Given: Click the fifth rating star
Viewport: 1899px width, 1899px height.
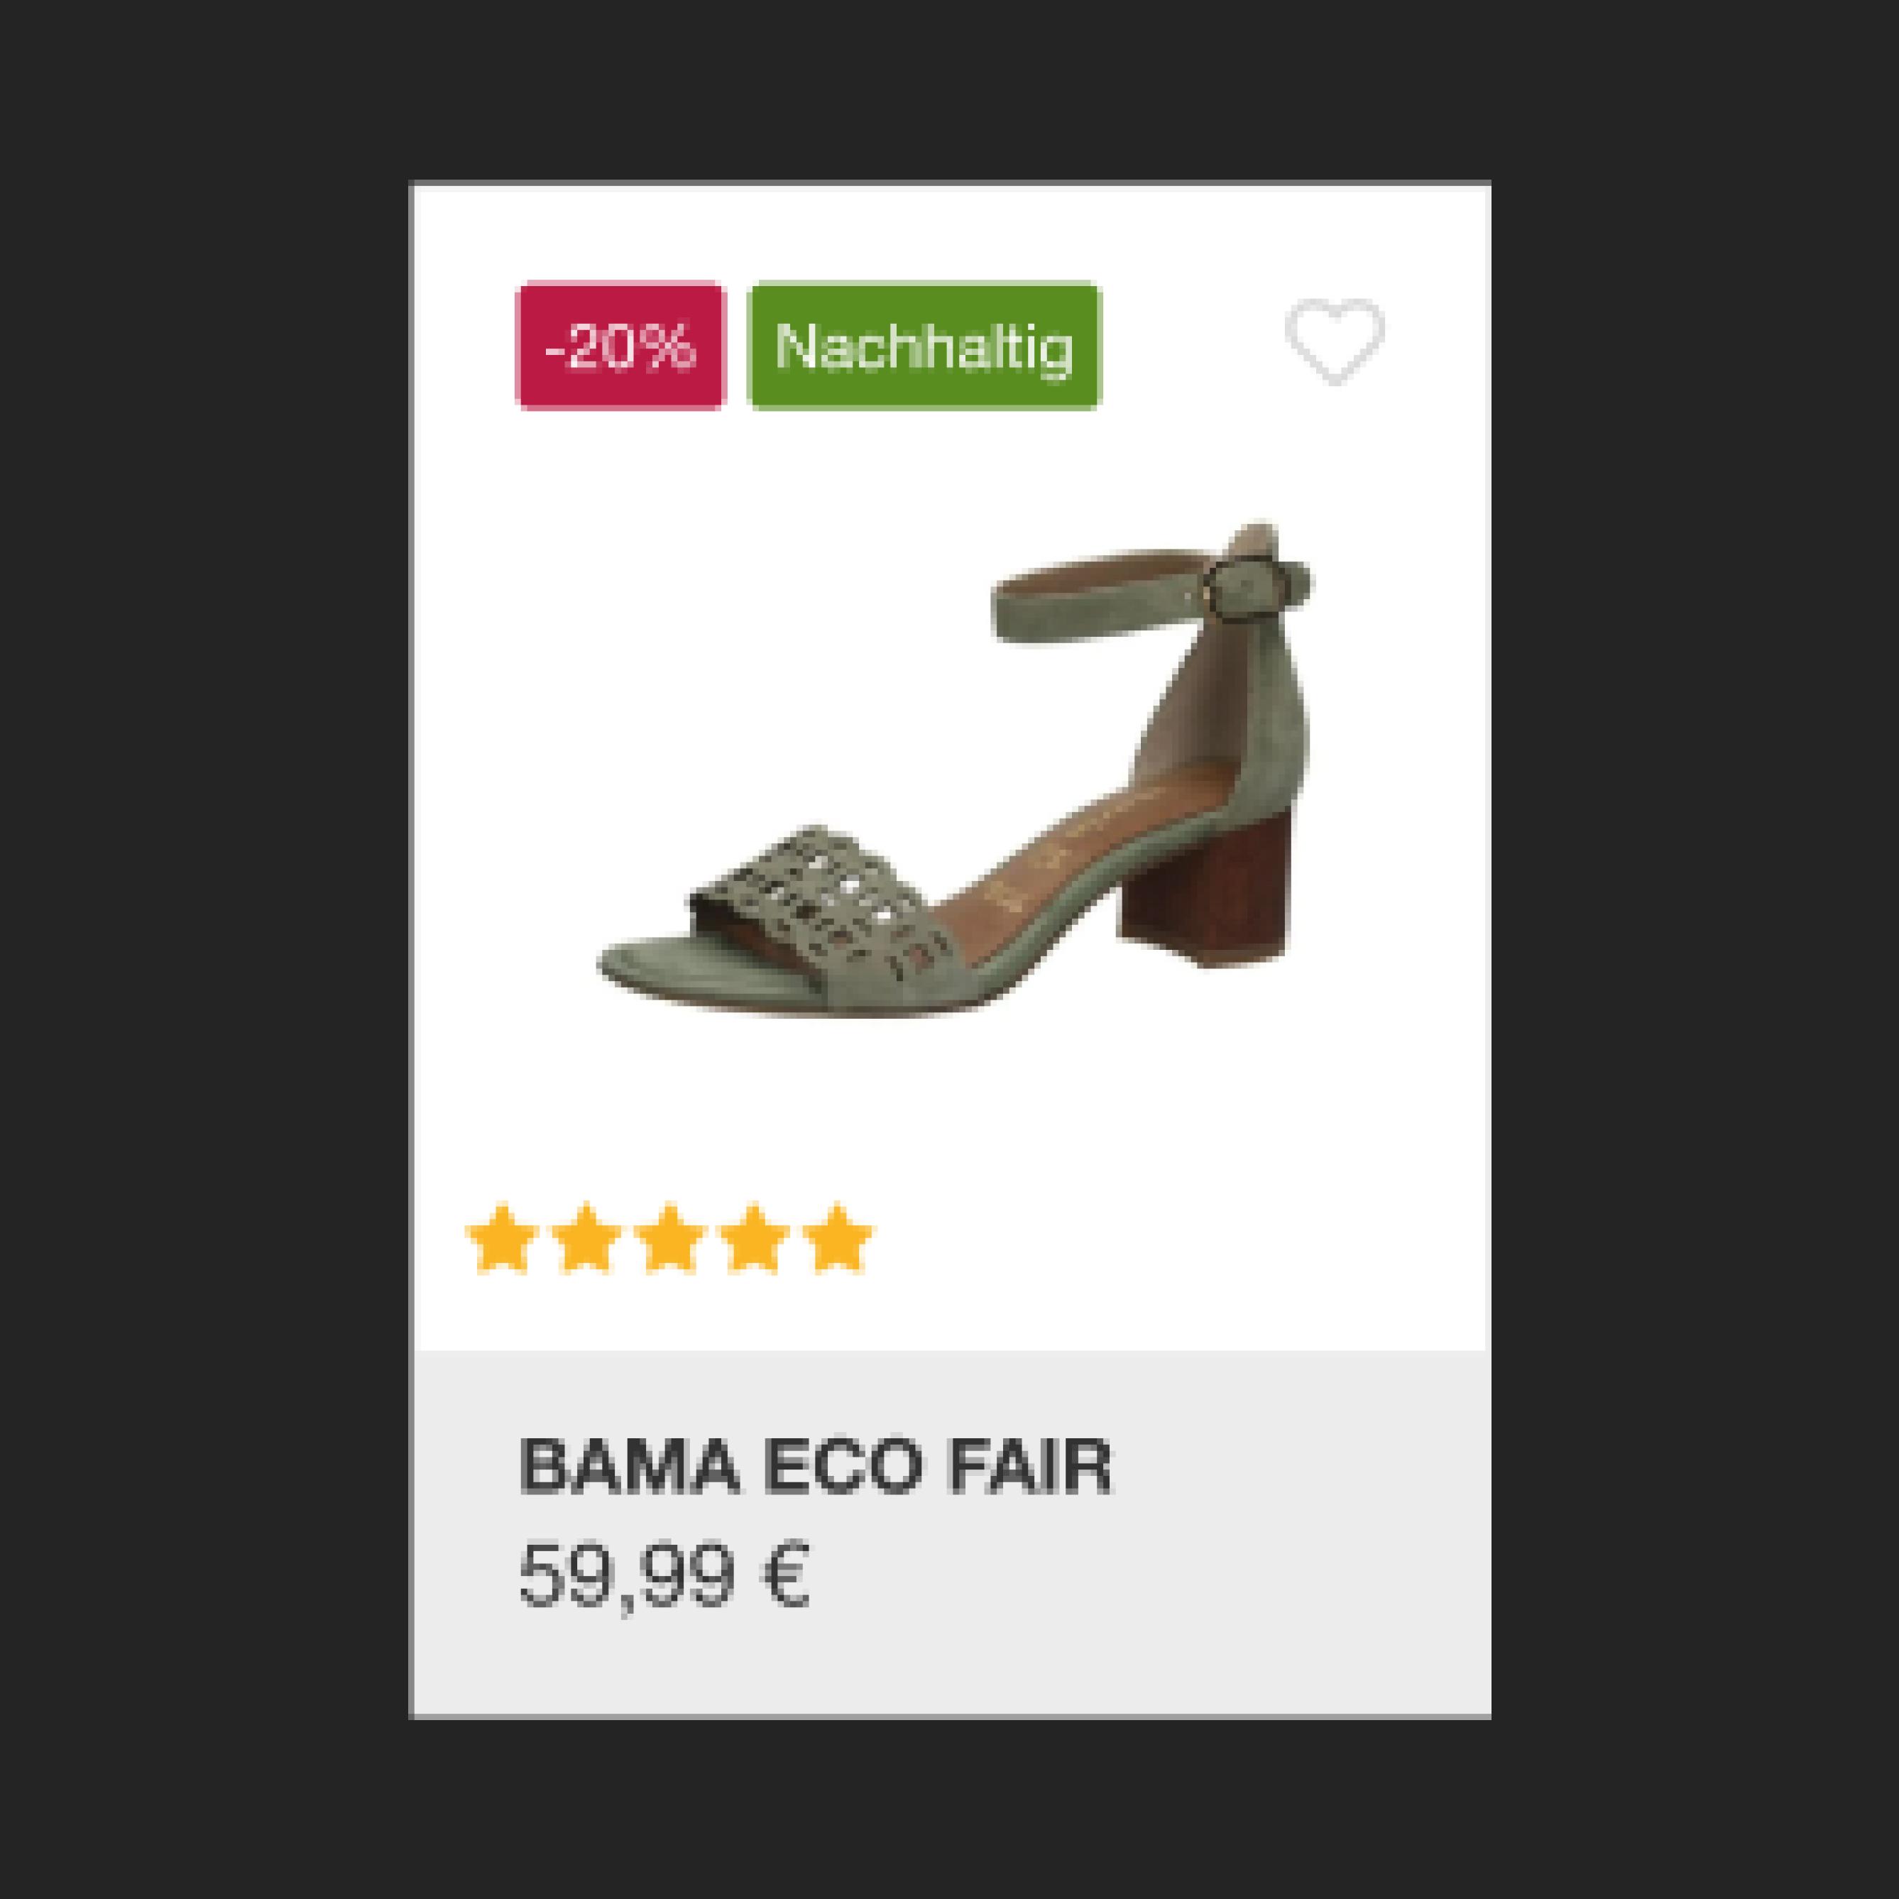Looking at the screenshot, I should click(838, 1237).
